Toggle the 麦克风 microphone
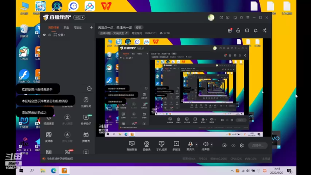 (x=190, y=146)
